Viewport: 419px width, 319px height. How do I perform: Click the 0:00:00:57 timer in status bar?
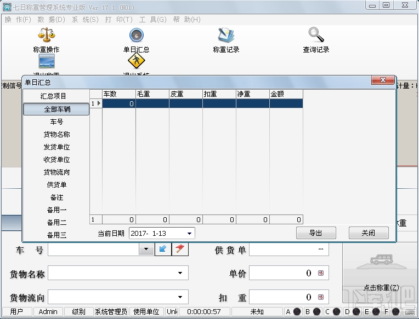(204, 311)
